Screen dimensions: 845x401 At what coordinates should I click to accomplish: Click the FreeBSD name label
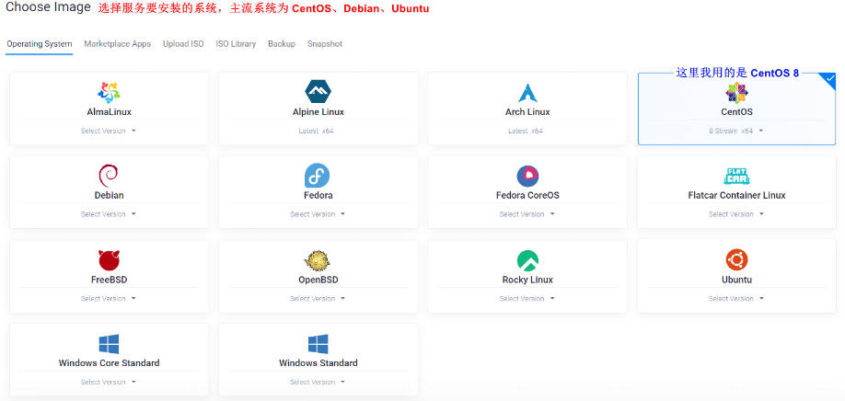[109, 280]
